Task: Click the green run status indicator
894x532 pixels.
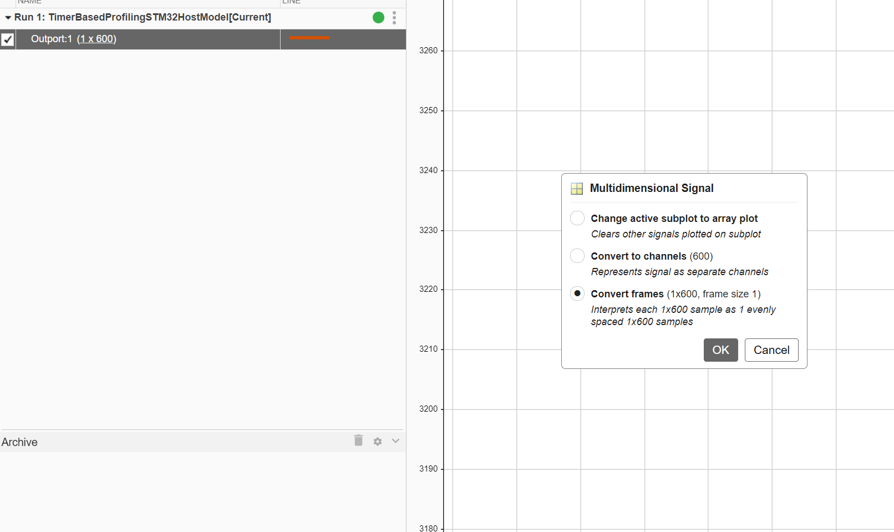Action: [x=378, y=18]
